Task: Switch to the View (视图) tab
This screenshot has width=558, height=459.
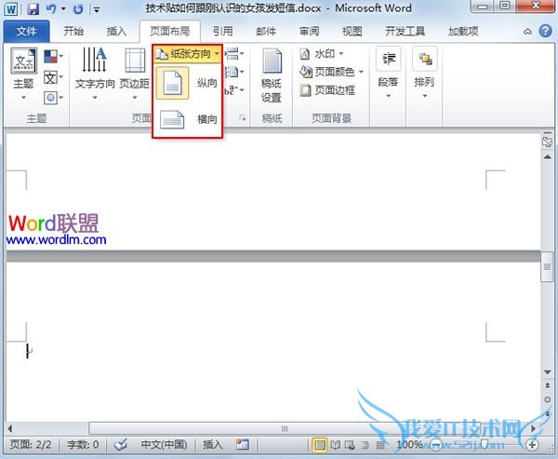Action: point(352,32)
